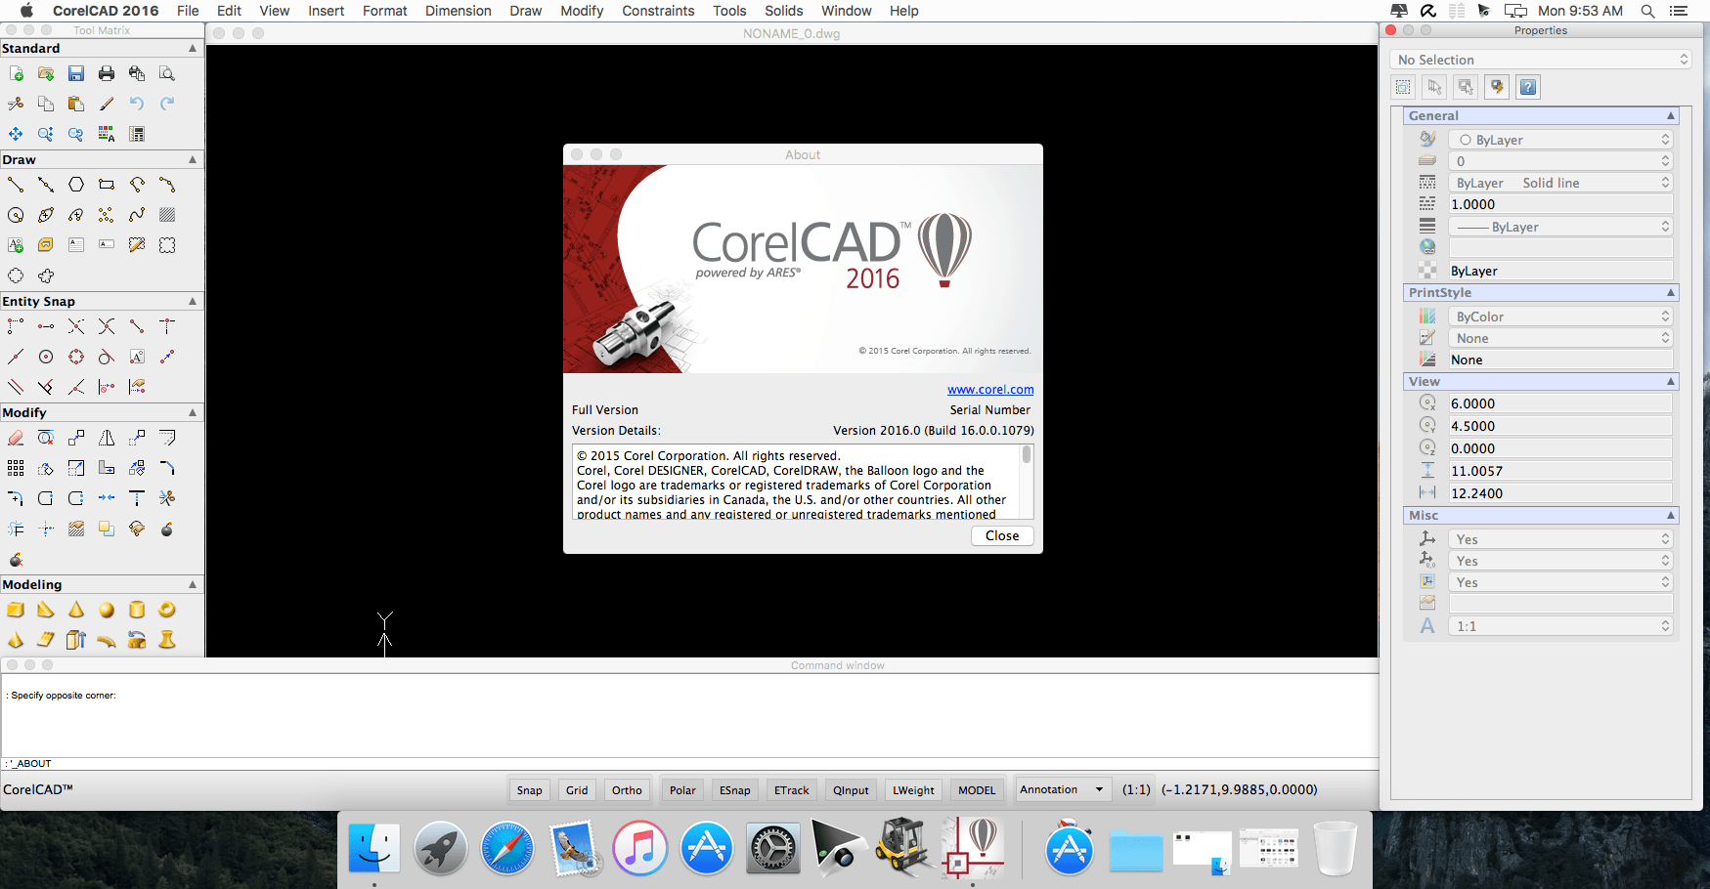The image size is (1710, 889).
Task: Select the Circle tool in Draw
Action: pos(16,215)
